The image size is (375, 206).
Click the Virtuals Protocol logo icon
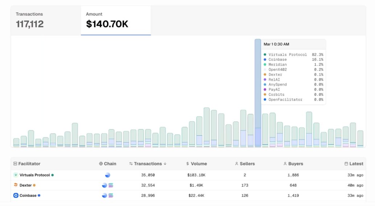(x=16, y=175)
